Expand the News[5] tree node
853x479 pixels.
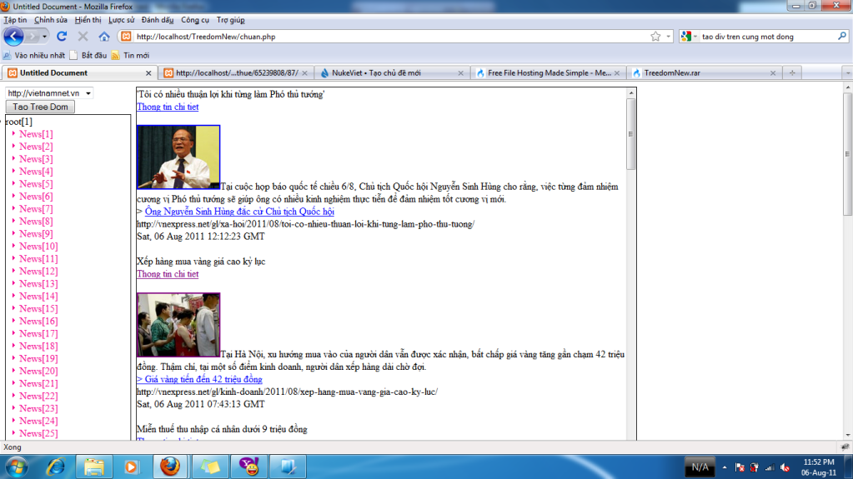tap(13, 184)
